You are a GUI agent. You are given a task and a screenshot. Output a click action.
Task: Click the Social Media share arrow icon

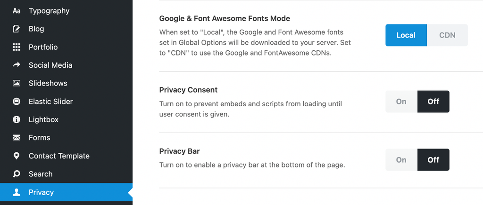coord(17,65)
